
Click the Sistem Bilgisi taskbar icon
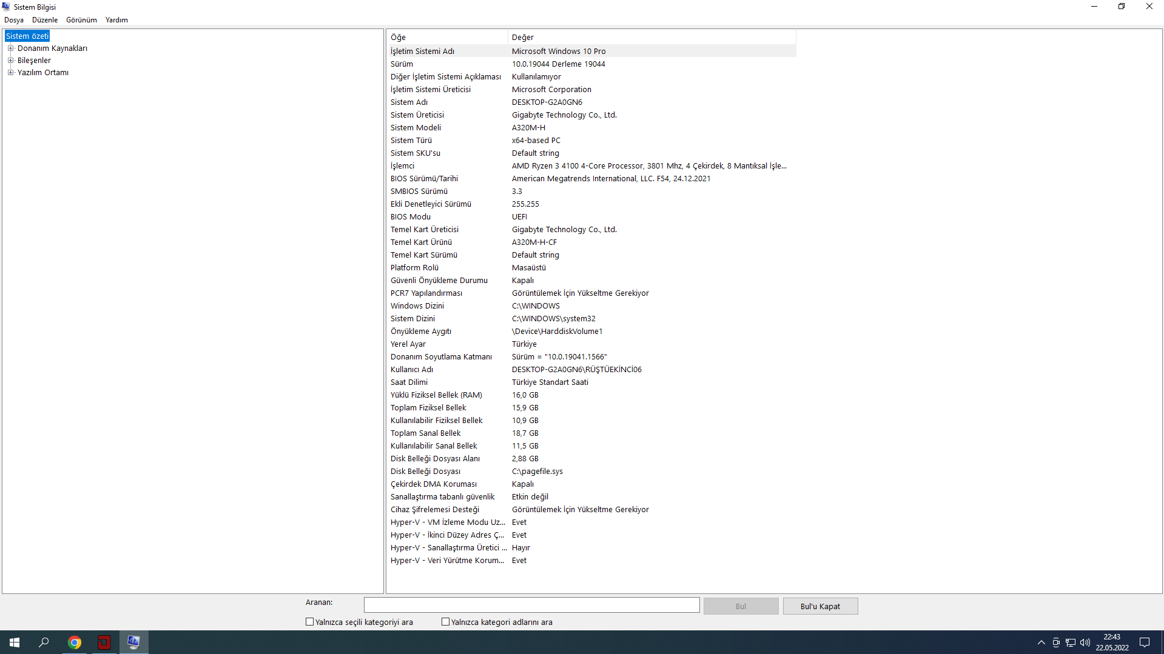tap(133, 642)
